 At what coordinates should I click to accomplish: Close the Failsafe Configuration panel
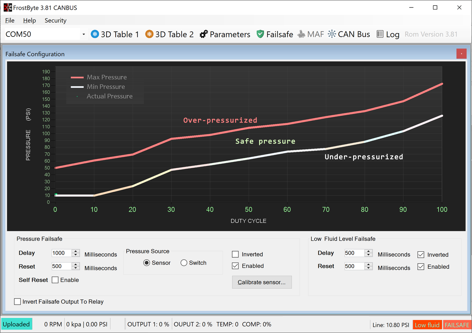461,54
